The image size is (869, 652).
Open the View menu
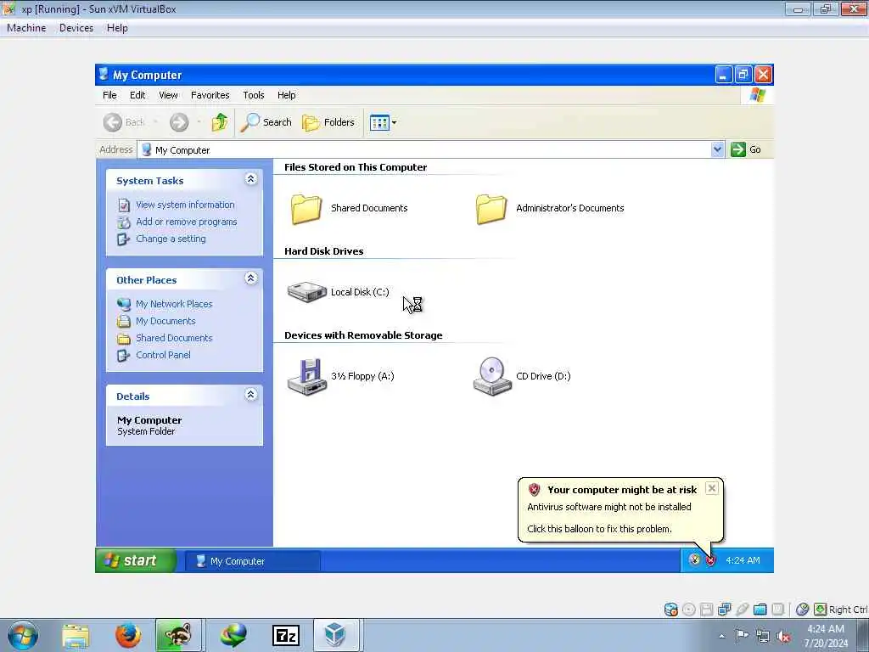[x=169, y=95]
